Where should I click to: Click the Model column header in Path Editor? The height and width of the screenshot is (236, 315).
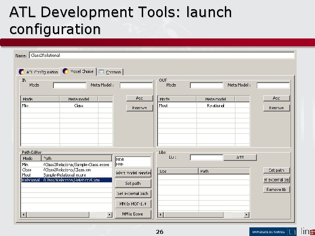click(x=31, y=158)
